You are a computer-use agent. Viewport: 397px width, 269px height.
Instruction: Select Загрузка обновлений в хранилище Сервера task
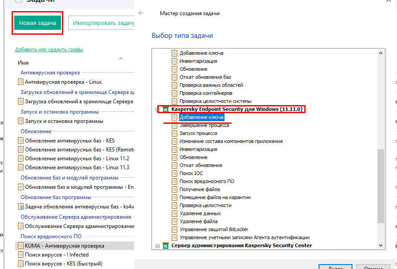tap(79, 102)
